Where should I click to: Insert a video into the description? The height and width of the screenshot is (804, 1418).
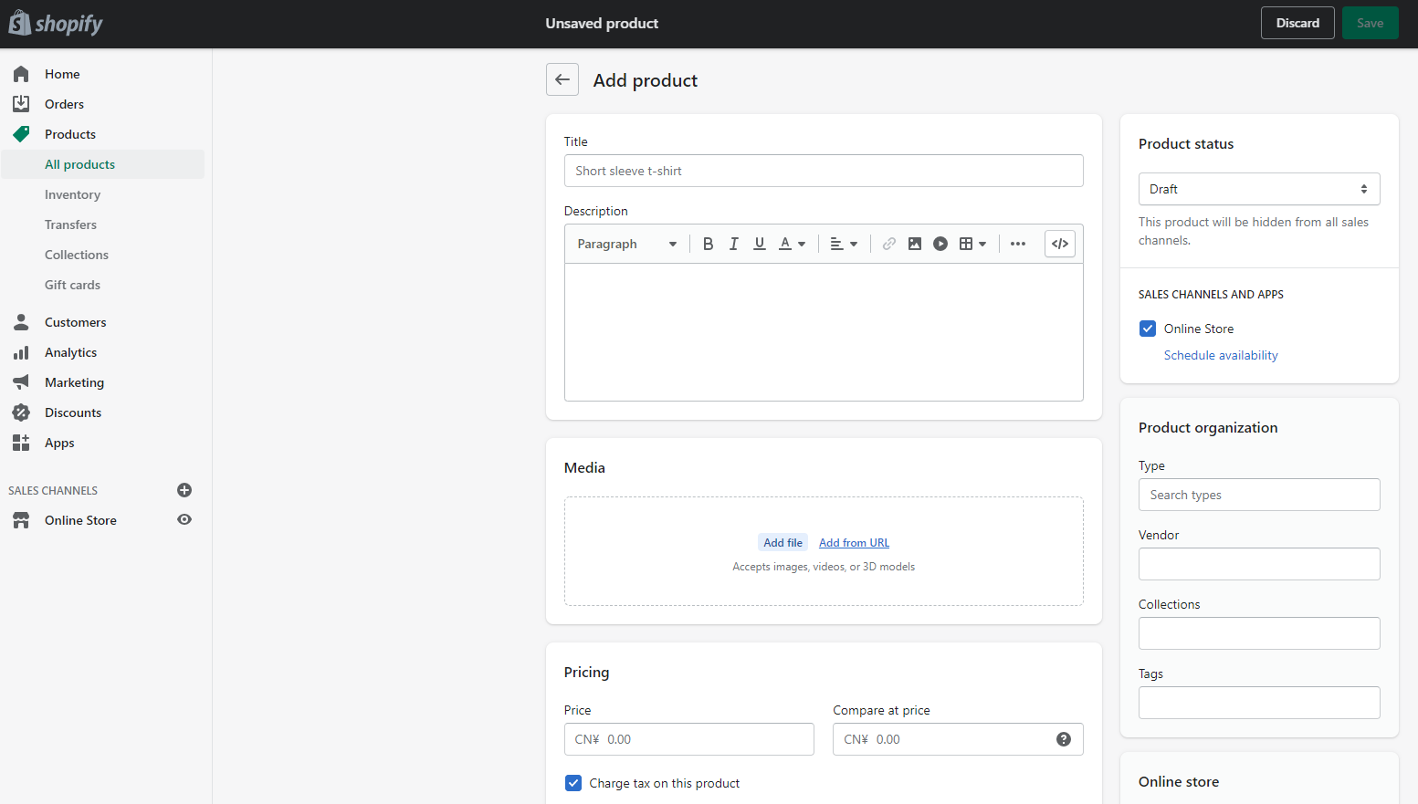pos(940,244)
